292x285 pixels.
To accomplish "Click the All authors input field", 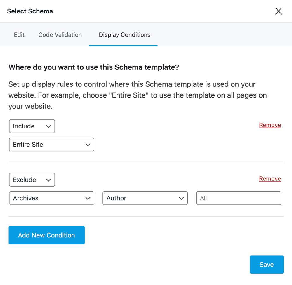I will pos(239,198).
